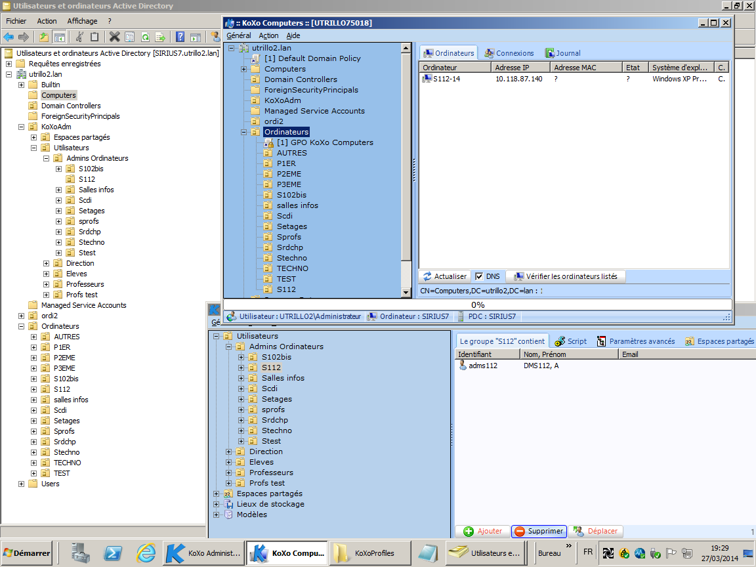Switch to KoXo Administrator in the taskbar

204,553
